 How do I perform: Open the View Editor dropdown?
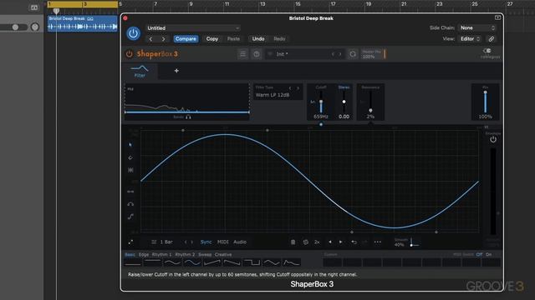pos(470,39)
